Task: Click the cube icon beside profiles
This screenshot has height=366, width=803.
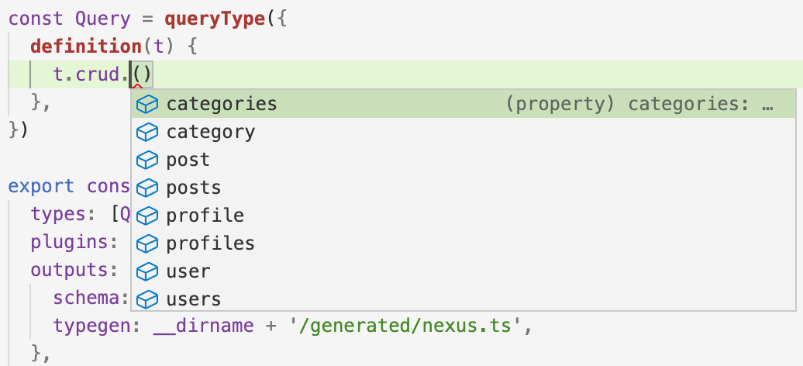Action: [x=146, y=243]
